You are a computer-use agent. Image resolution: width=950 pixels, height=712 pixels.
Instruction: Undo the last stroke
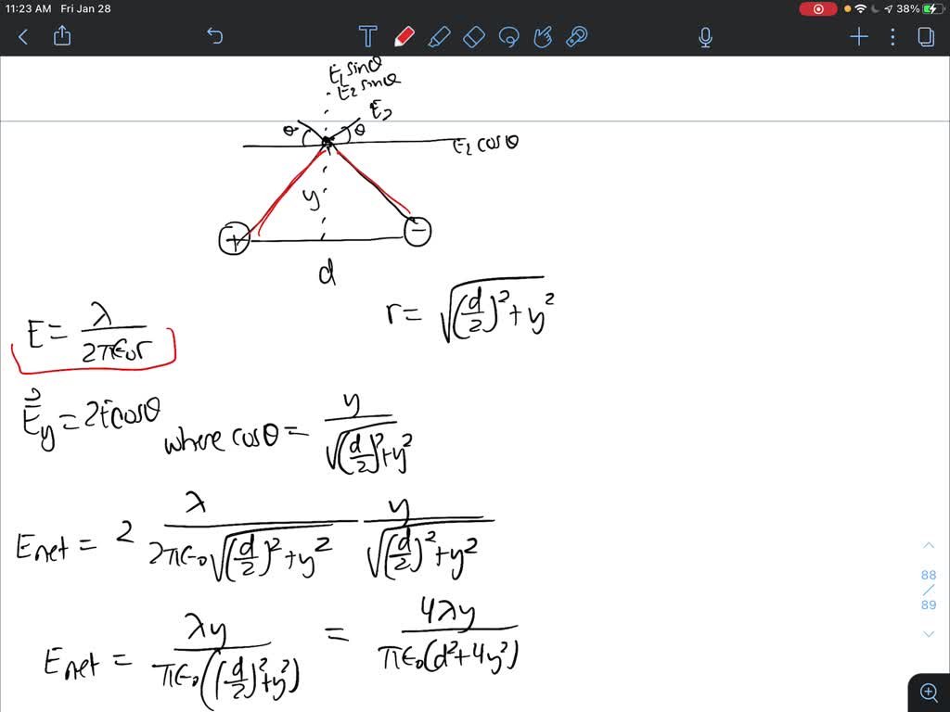click(x=214, y=36)
